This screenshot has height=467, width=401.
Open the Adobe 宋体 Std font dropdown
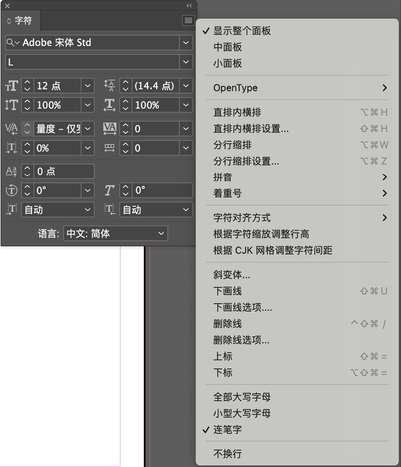[x=186, y=43]
